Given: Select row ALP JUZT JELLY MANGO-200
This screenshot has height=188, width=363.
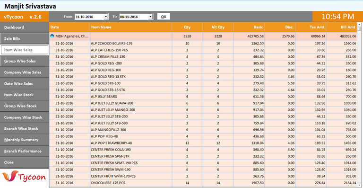Looking at the screenshot, I should [203, 110].
